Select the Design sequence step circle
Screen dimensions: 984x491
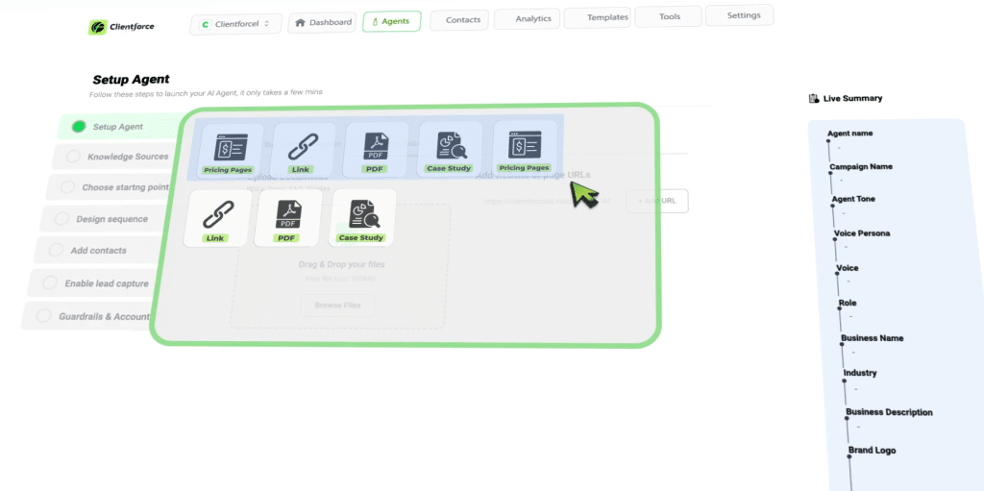tap(61, 219)
